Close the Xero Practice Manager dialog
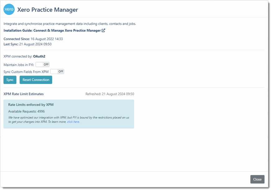This screenshot has height=191, width=272. (257, 179)
